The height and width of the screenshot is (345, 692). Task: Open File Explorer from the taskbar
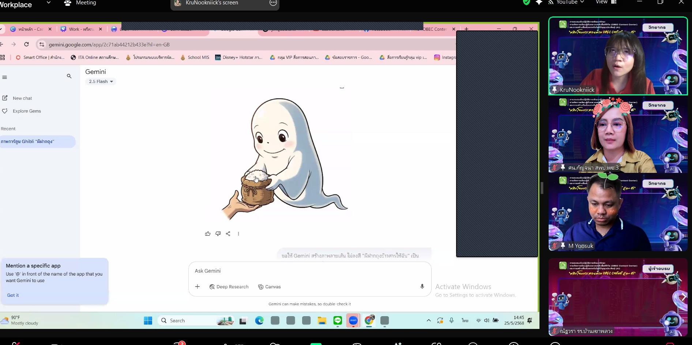[322, 321]
